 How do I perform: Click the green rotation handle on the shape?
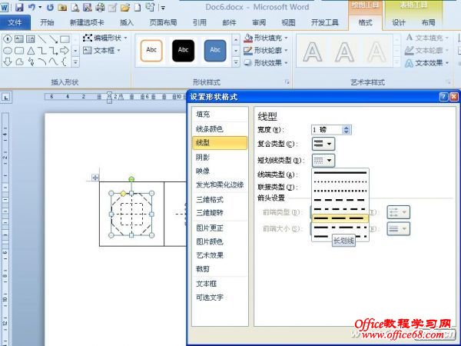(x=131, y=178)
